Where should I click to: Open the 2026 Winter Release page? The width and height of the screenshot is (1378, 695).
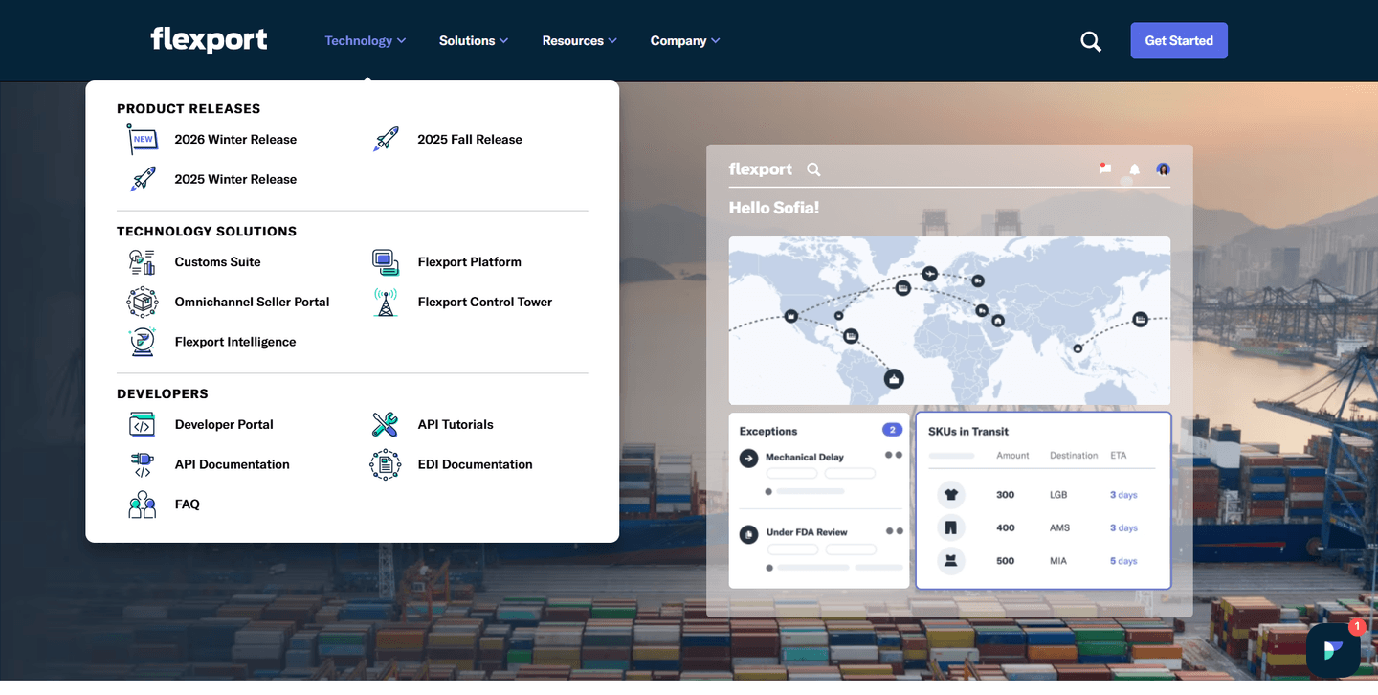pos(235,140)
